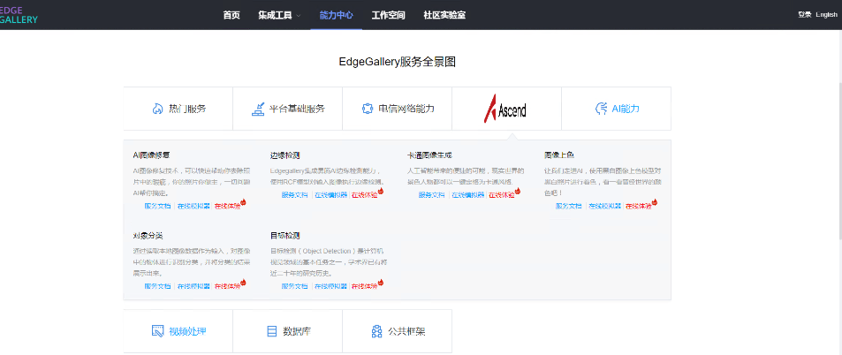Screen dimensions: 842x355
Task: Open 在线体验 for 目标检测
Action: 365,286
